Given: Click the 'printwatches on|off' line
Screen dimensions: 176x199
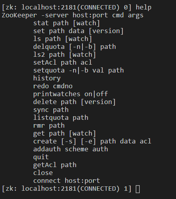Looking at the screenshot, I should [x=71, y=94].
